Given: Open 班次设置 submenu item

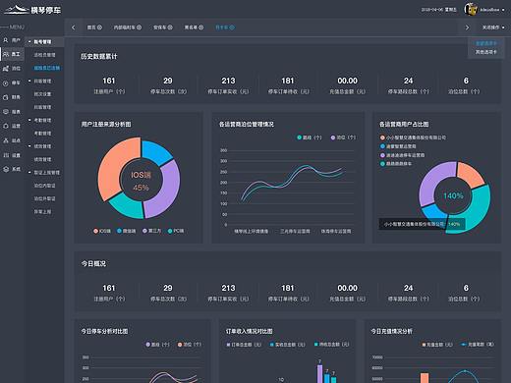Looking at the screenshot, I should 42,94.
